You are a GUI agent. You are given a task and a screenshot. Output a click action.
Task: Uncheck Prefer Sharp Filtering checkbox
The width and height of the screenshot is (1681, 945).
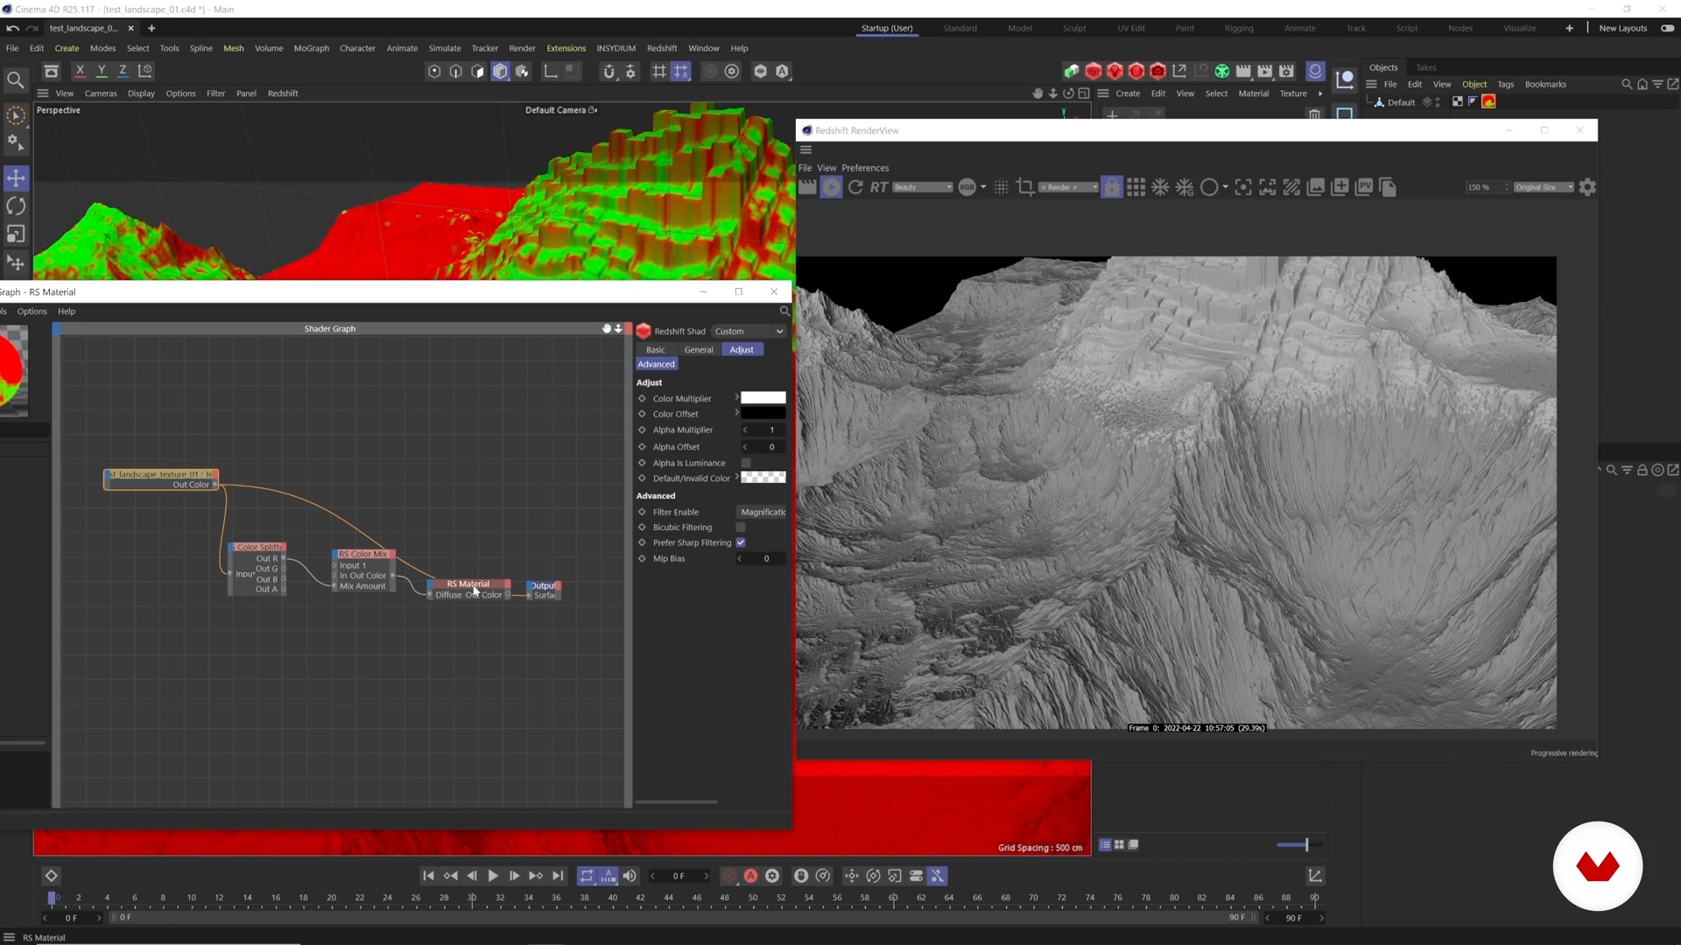coord(741,543)
